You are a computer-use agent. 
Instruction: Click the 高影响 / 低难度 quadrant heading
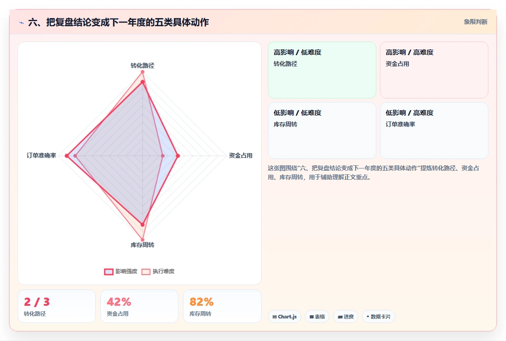coord(297,52)
